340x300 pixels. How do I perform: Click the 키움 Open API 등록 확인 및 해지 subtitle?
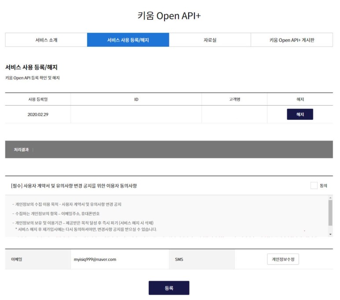click(x=32, y=78)
